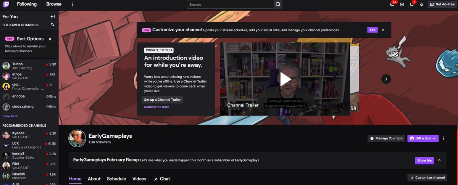Open cindyzzheng offline channel avatar
Image resolution: width=458 pixels, height=185 pixels.
pos(6,107)
